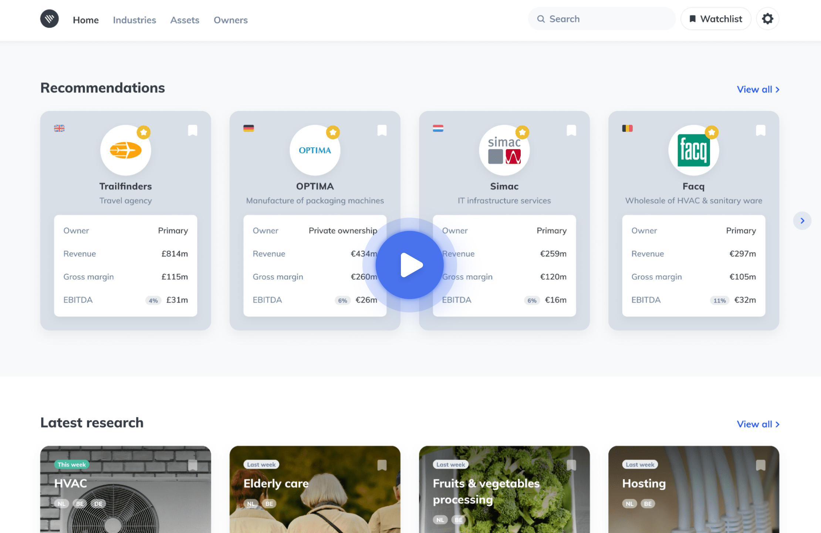The height and width of the screenshot is (533, 821).
Task: Open the Fruits & vegetables processing thumbnail
Action: [x=504, y=489]
